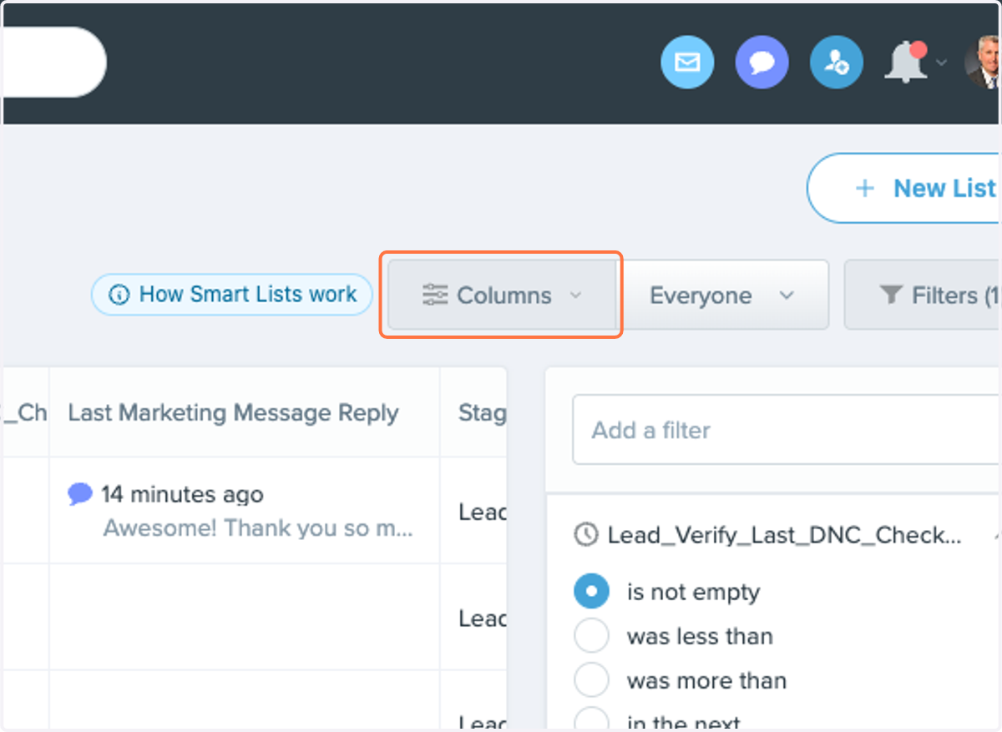Open the user profile photo

(x=982, y=62)
